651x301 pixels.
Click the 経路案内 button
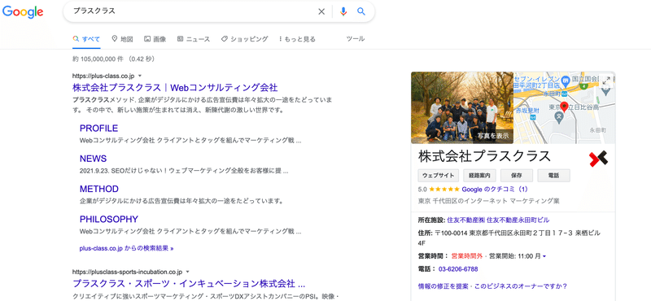pyautogui.click(x=479, y=176)
